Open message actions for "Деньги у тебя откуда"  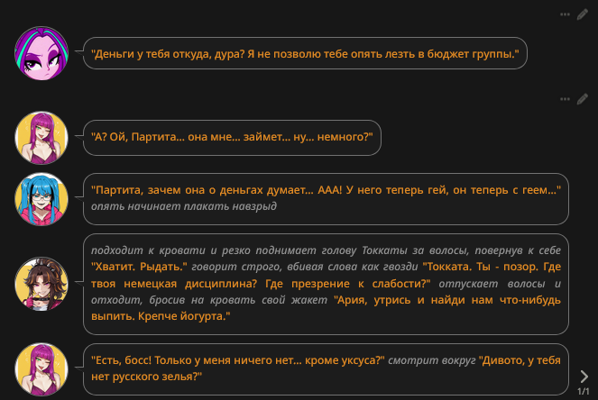pyautogui.click(x=566, y=14)
